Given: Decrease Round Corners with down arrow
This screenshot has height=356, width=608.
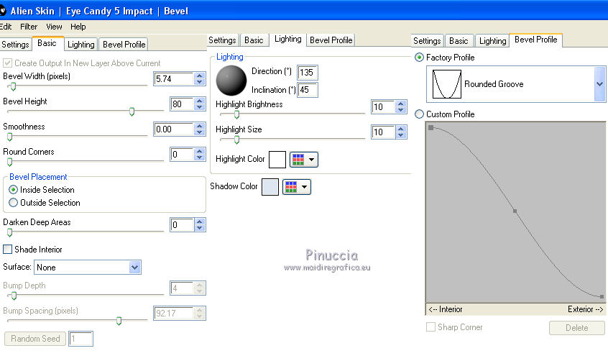Looking at the screenshot, I should tap(200, 158).
